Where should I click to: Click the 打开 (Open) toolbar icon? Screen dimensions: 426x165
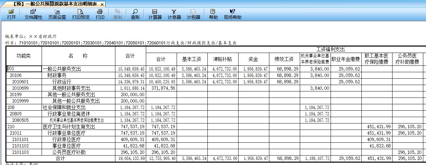click(x=11, y=14)
